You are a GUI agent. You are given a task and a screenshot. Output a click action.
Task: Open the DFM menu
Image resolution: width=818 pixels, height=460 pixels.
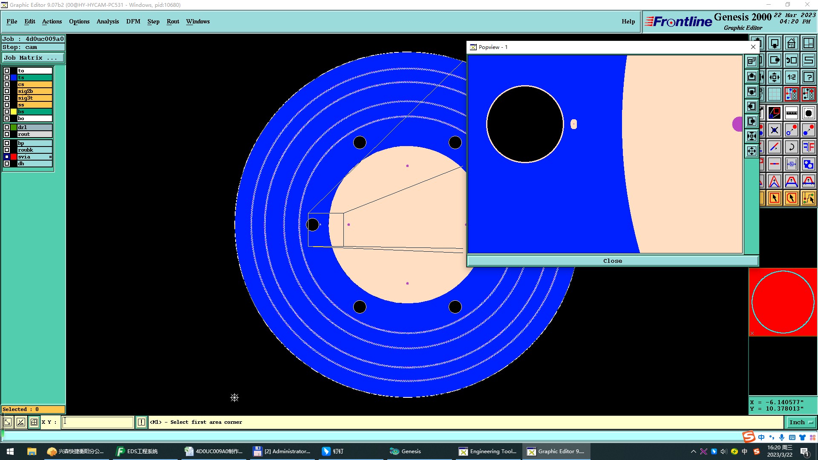133,21
